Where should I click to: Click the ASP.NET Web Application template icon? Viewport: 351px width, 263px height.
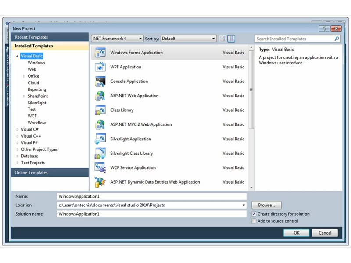100,96
